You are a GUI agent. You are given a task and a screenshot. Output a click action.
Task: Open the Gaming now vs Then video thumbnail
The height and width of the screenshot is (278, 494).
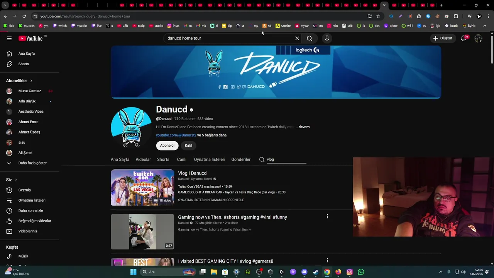pyautogui.click(x=142, y=232)
